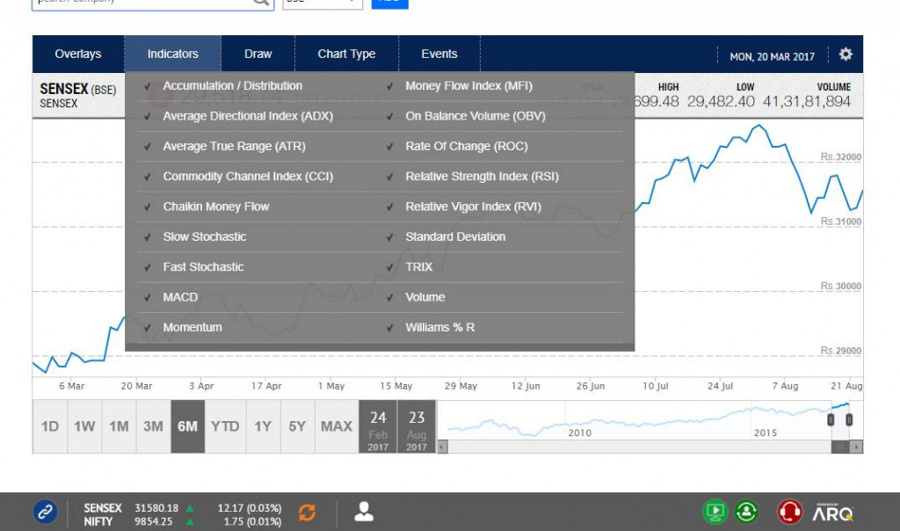Open chart settings gear icon
This screenshot has width=900, height=531.
846,55
